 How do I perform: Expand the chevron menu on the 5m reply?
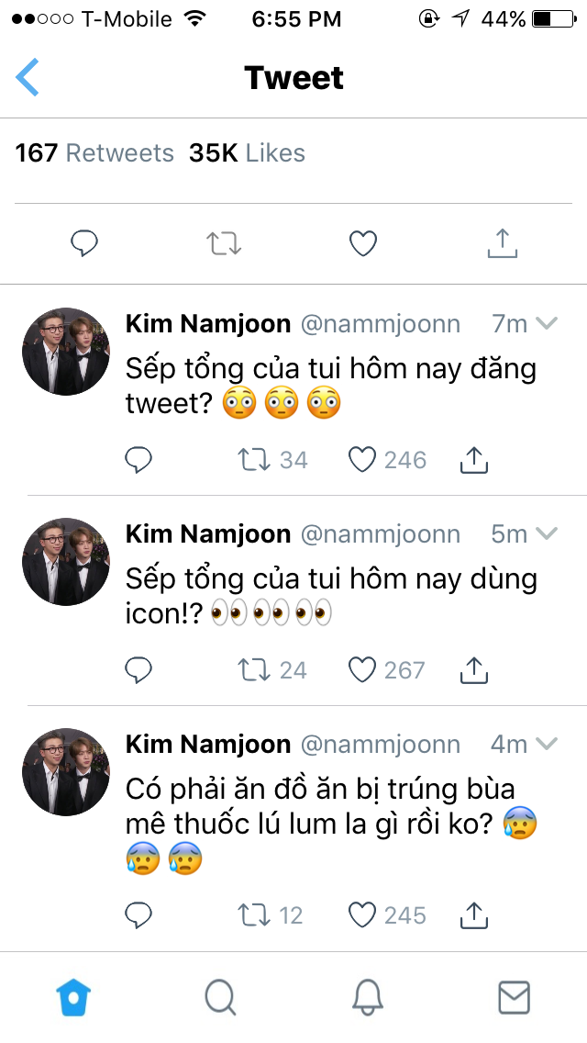(x=547, y=533)
